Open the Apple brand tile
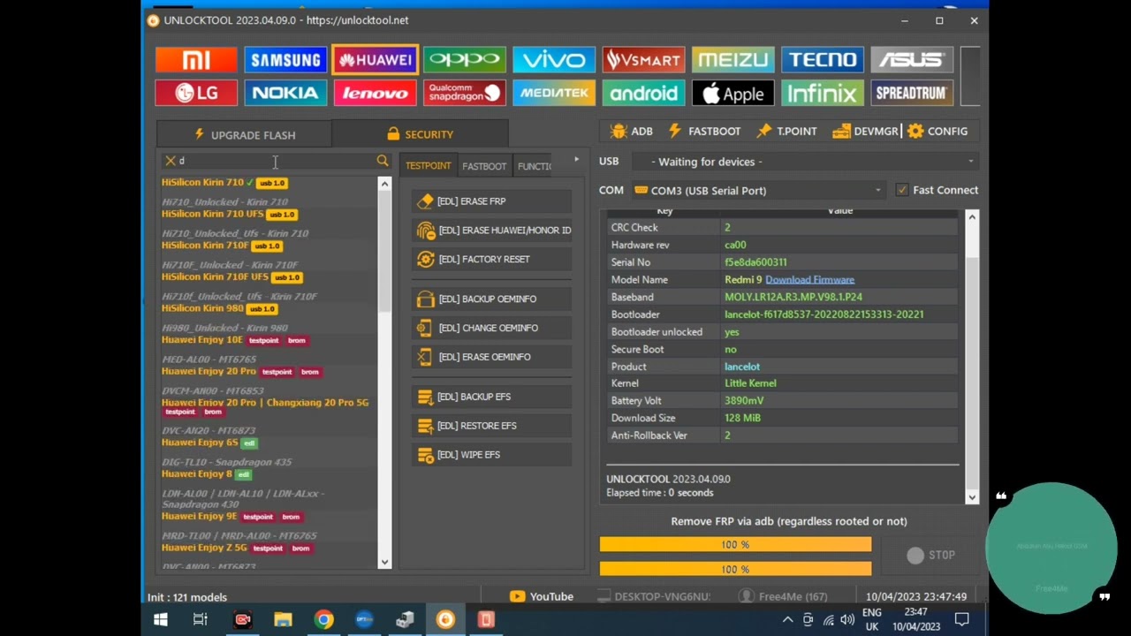Screen dimensions: 1131x636 coord(732,93)
